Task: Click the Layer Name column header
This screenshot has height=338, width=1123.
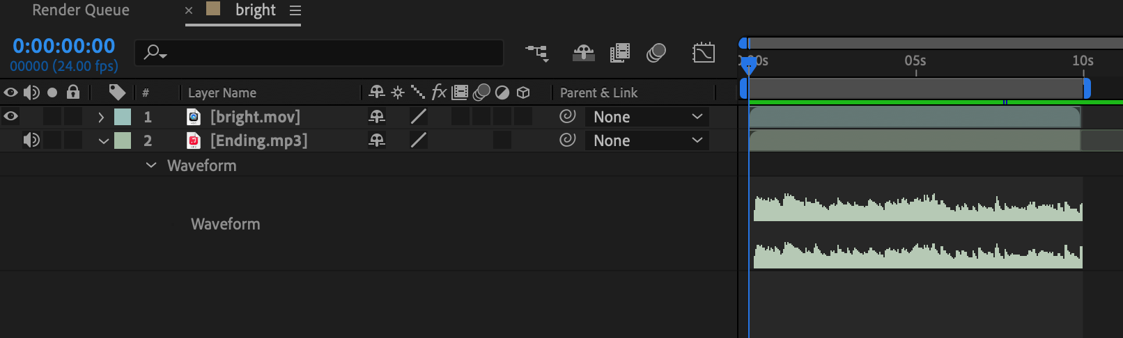Action: tap(222, 92)
